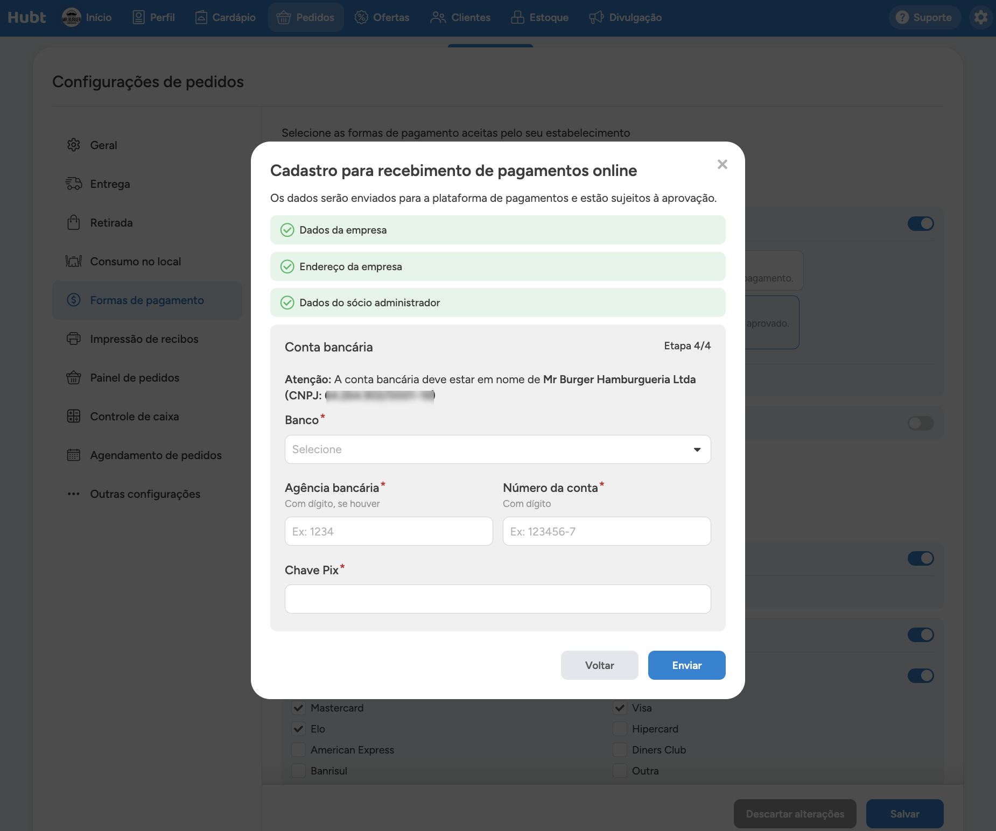Screen dimensions: 996x831
Task: Enable the switched-off toggle in background
Action: (921, 423)
